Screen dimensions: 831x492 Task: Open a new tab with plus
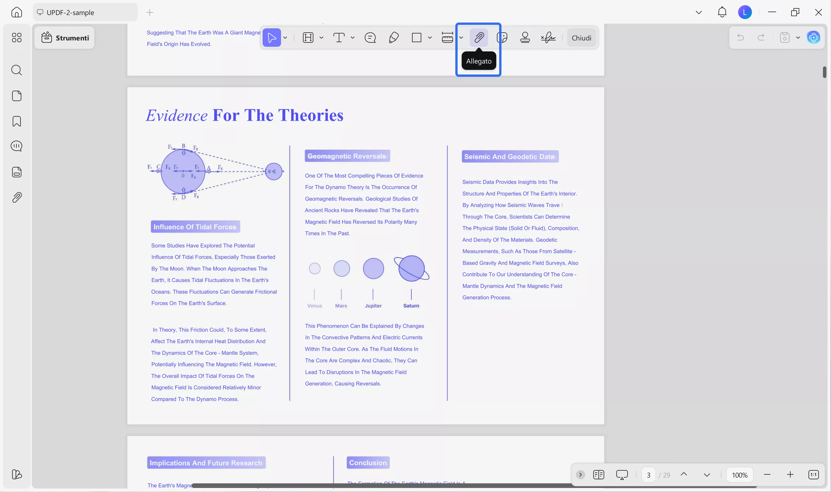coord(150,12)
